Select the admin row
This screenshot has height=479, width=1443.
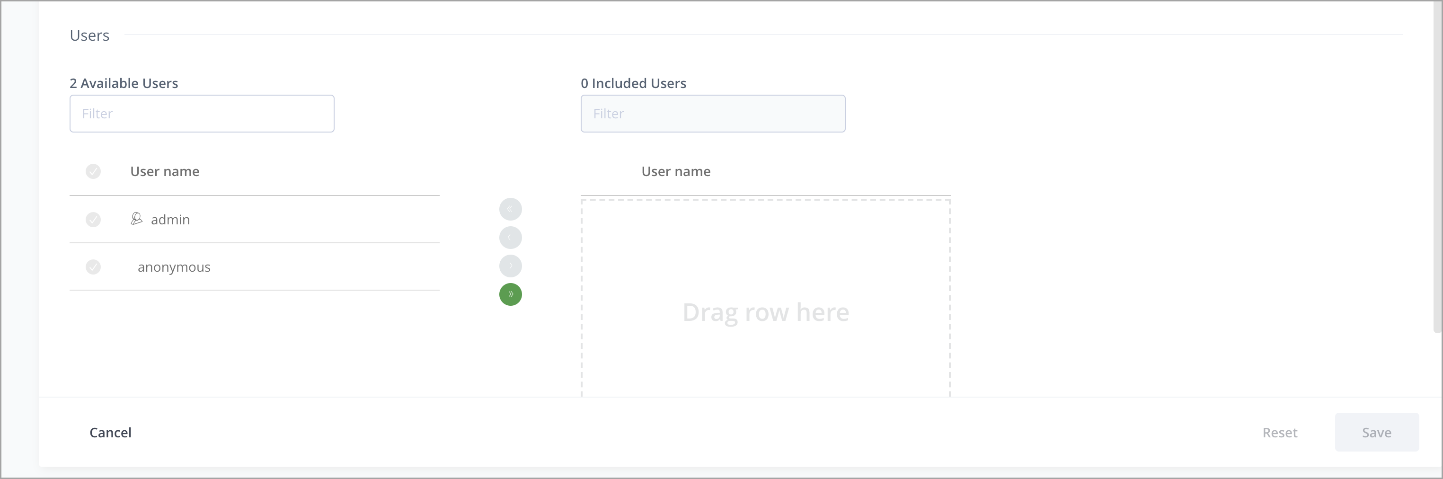252,220
